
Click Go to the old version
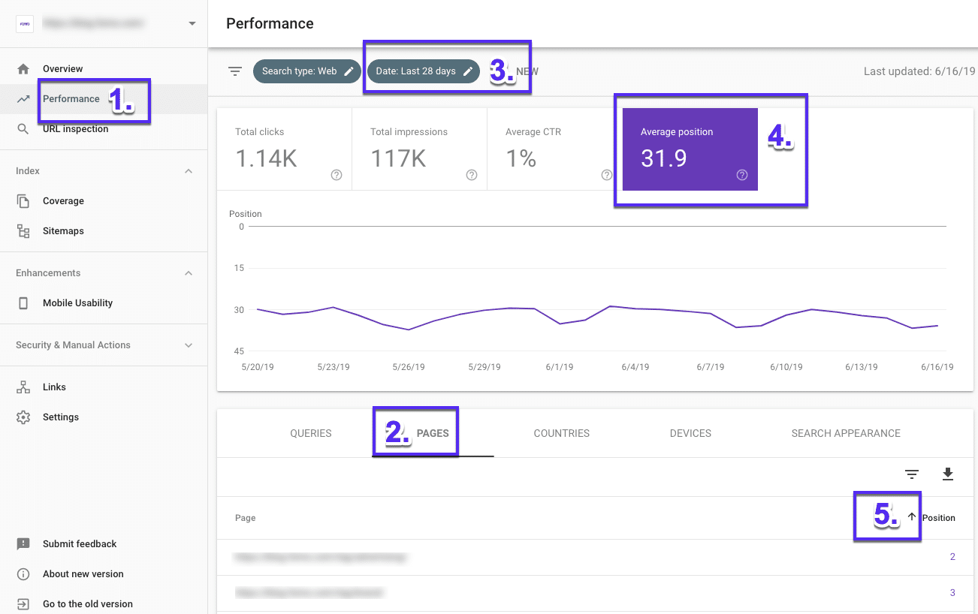(x=88, y=603)
